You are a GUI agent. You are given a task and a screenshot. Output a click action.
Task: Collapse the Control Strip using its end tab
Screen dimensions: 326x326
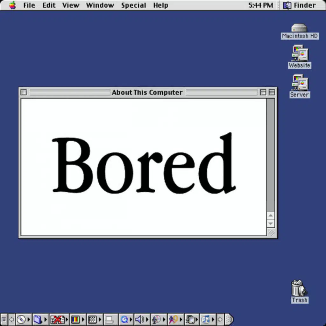[x=229, y=319]
